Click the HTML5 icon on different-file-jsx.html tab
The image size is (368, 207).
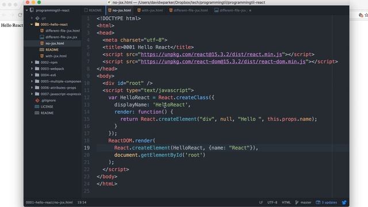pos(171,10)
